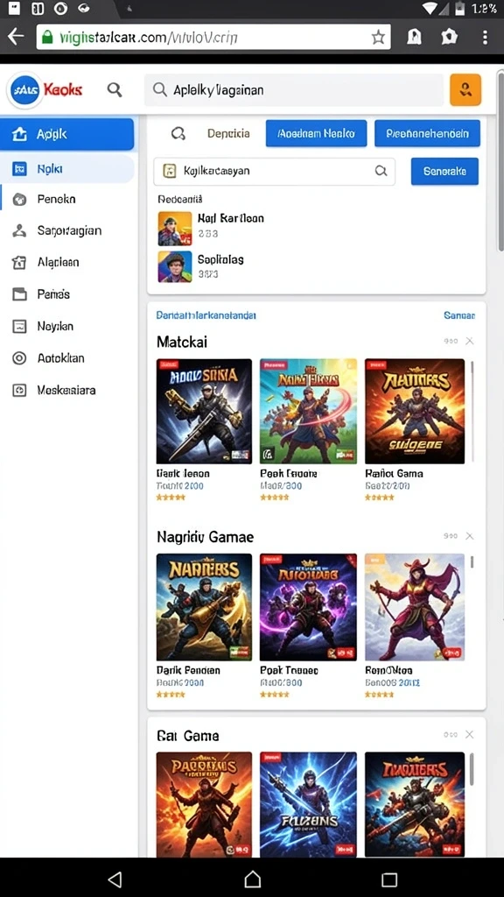This screenshot has height=897, width=504.
Task: Tap the browser back arrow
Action: click(x=16, y=37)
